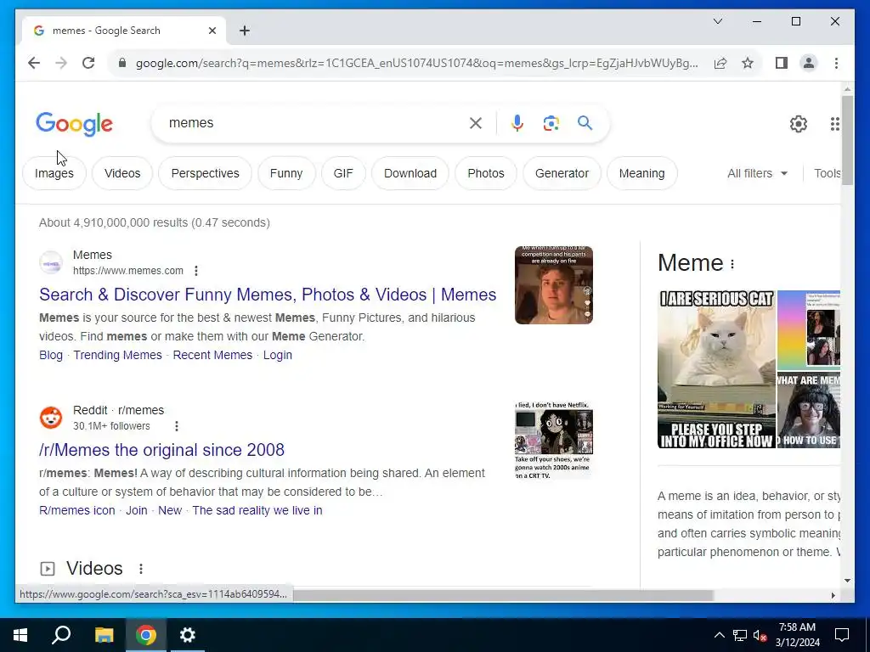Screen dimensions: 870x652
Task: Switch to the Videos results tab
Action: point(122,173)
